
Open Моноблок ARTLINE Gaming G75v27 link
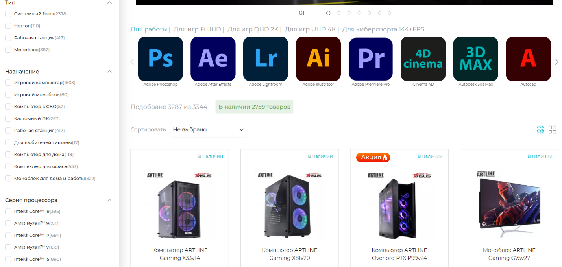[x=509, y=254]
